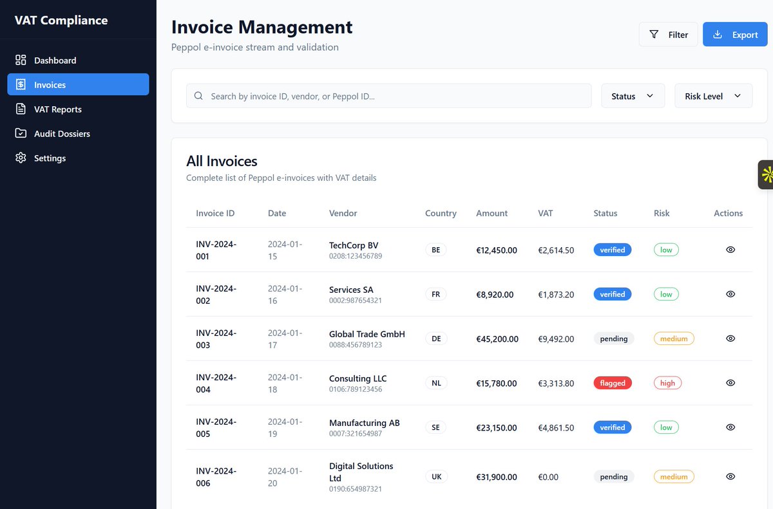
Task: Click the Export button
Action: click(x=735, y=34)
